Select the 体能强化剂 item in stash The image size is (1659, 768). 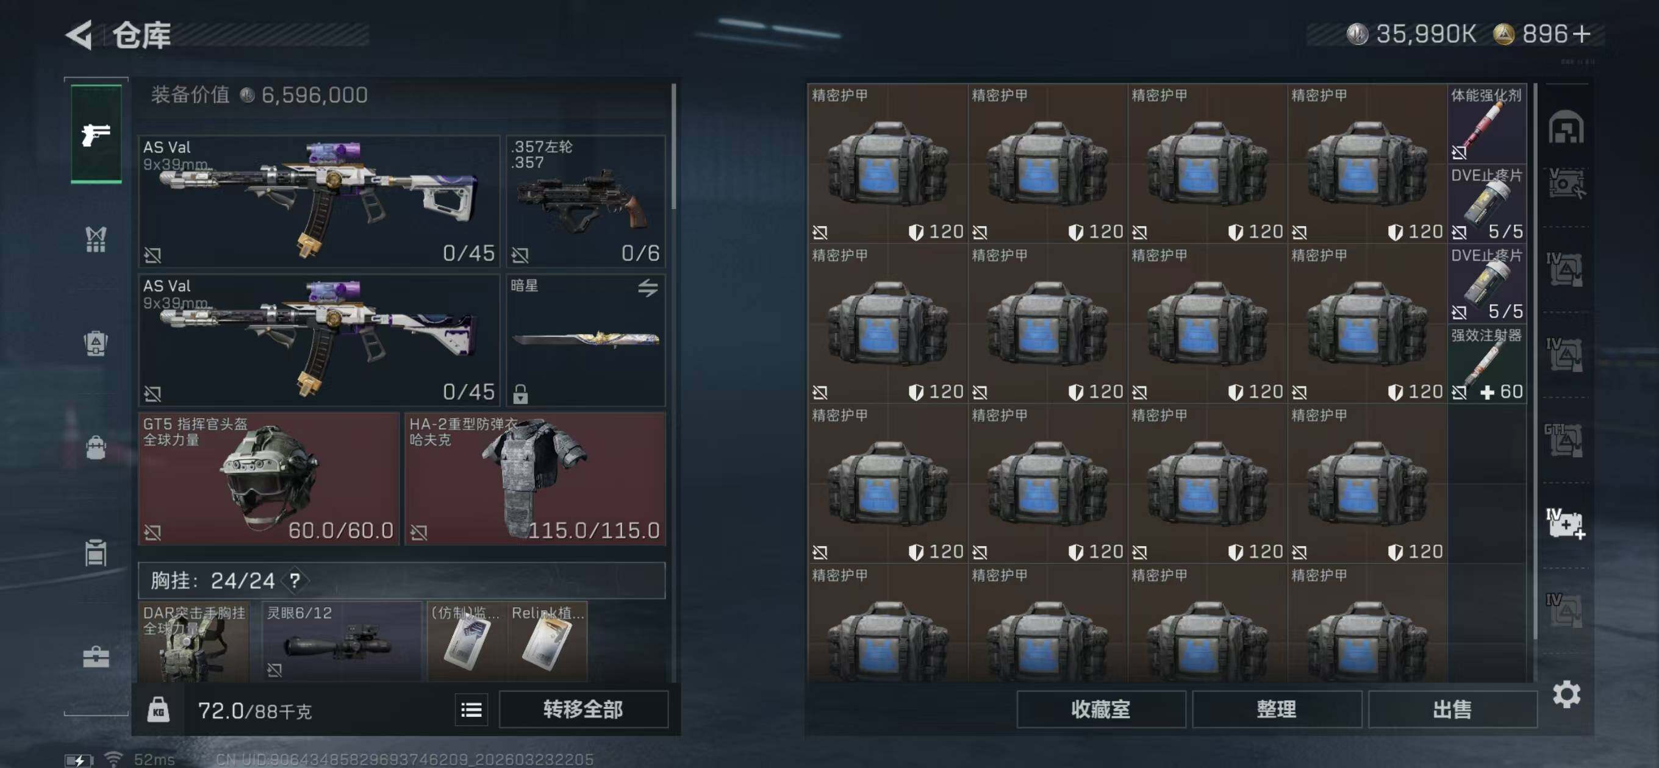pyautogui.click(x=1486, y=124)
